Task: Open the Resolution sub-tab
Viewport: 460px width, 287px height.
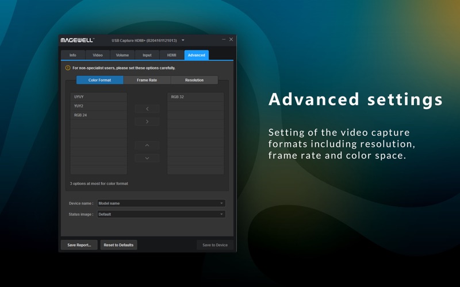Action: point(194,80)
